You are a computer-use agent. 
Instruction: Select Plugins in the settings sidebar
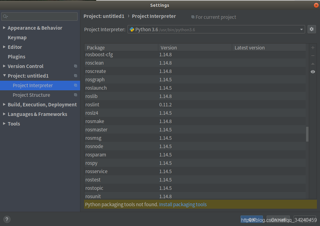click(x=16, y=57)
